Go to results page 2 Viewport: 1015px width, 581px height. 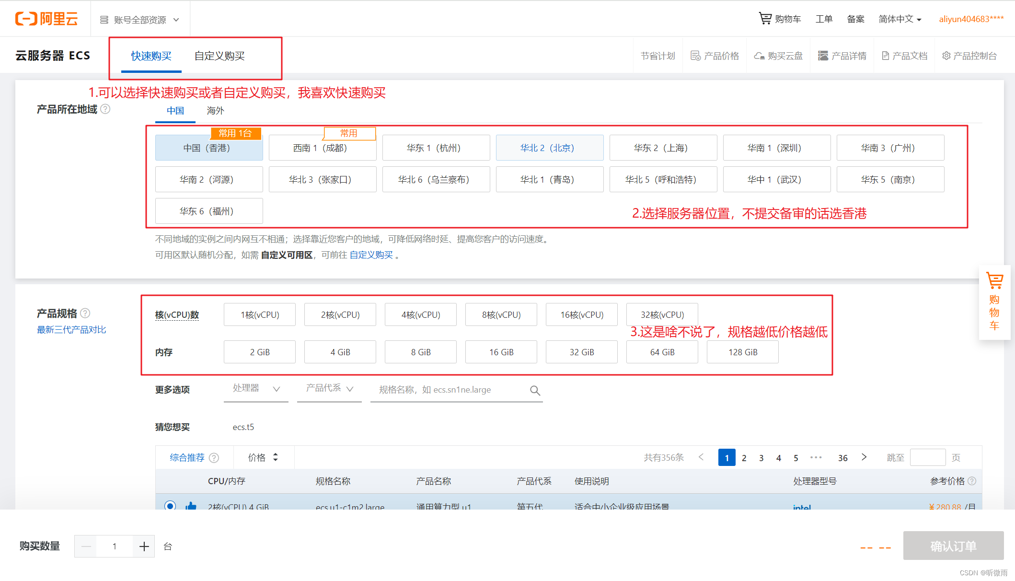744,458
